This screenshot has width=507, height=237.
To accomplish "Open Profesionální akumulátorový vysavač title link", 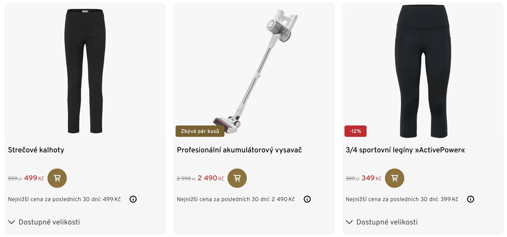I will tap(239, 150).
